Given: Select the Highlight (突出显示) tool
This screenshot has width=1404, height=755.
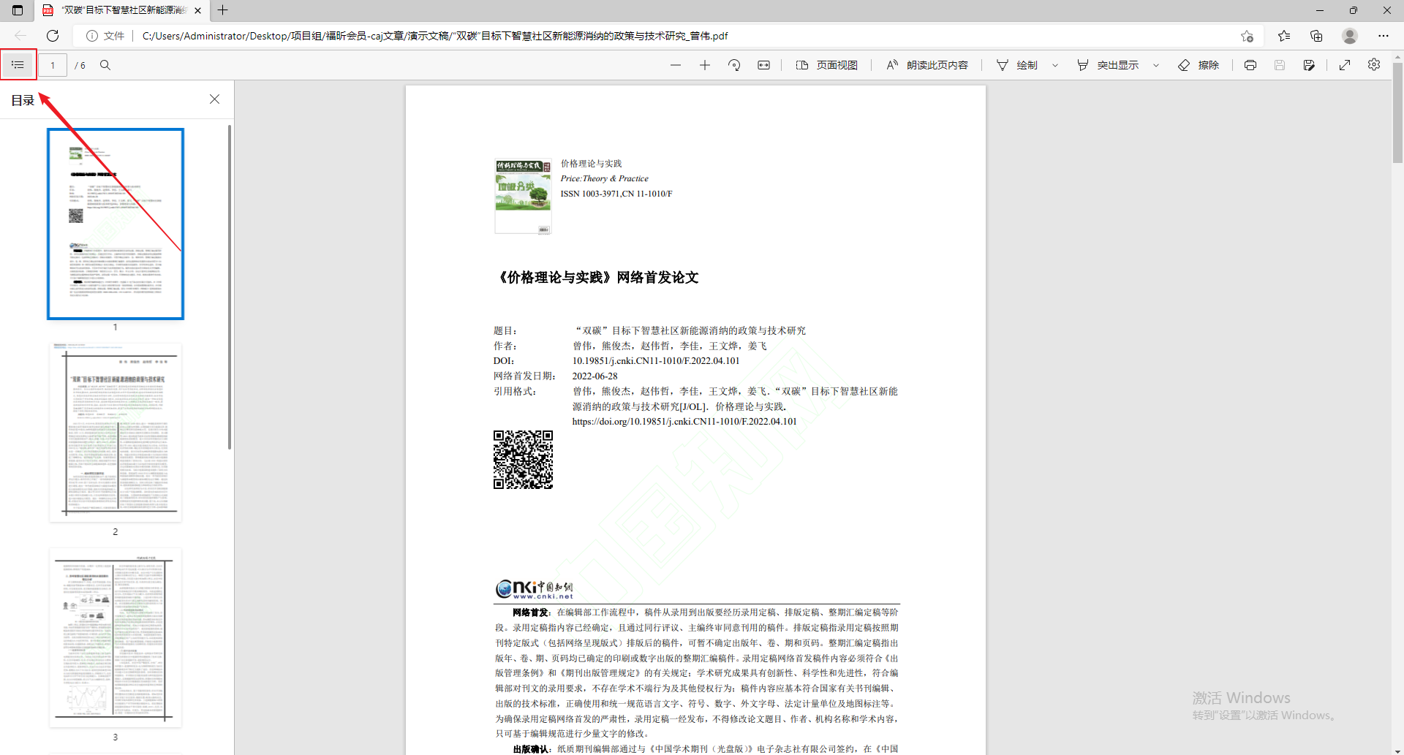Looking at the screenshot, I should [x=1111, y=64].
